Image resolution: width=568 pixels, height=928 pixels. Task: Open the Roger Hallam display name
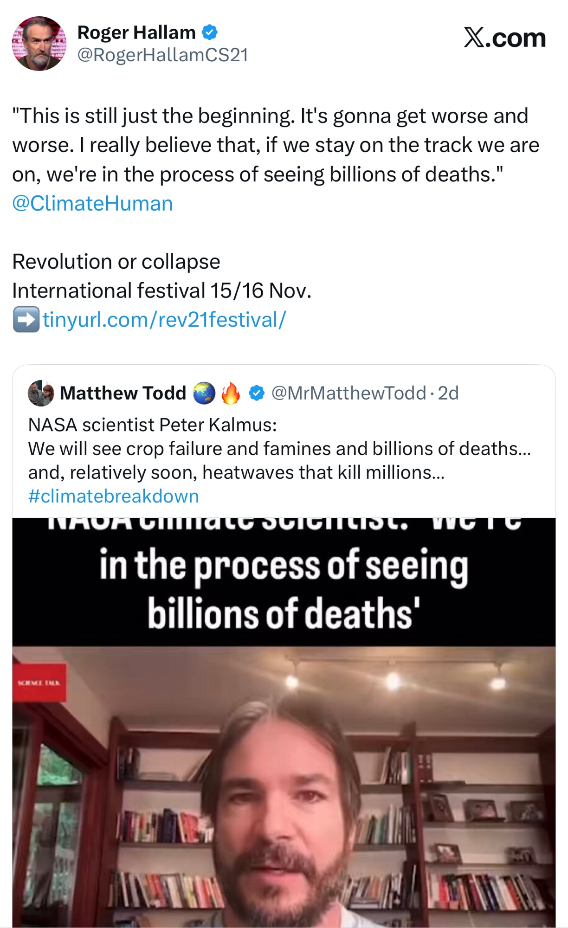[x=136, y=32]
